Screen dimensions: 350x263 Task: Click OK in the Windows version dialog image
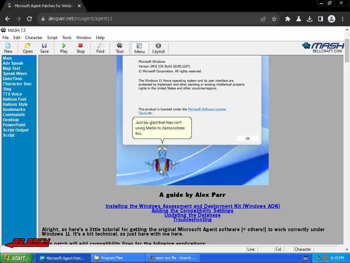click(247, 138)
